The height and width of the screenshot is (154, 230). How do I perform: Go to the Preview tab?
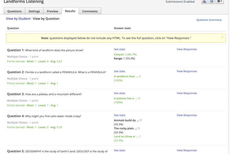point(52,11)
